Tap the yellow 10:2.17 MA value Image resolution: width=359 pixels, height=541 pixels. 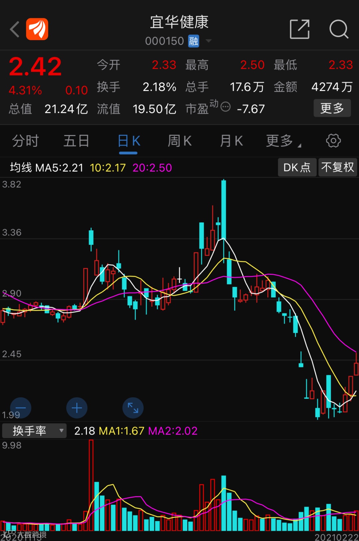click(108, 168)
